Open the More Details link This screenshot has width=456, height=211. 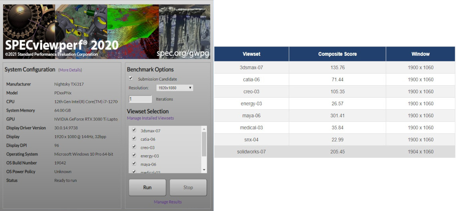coord(70,70)
